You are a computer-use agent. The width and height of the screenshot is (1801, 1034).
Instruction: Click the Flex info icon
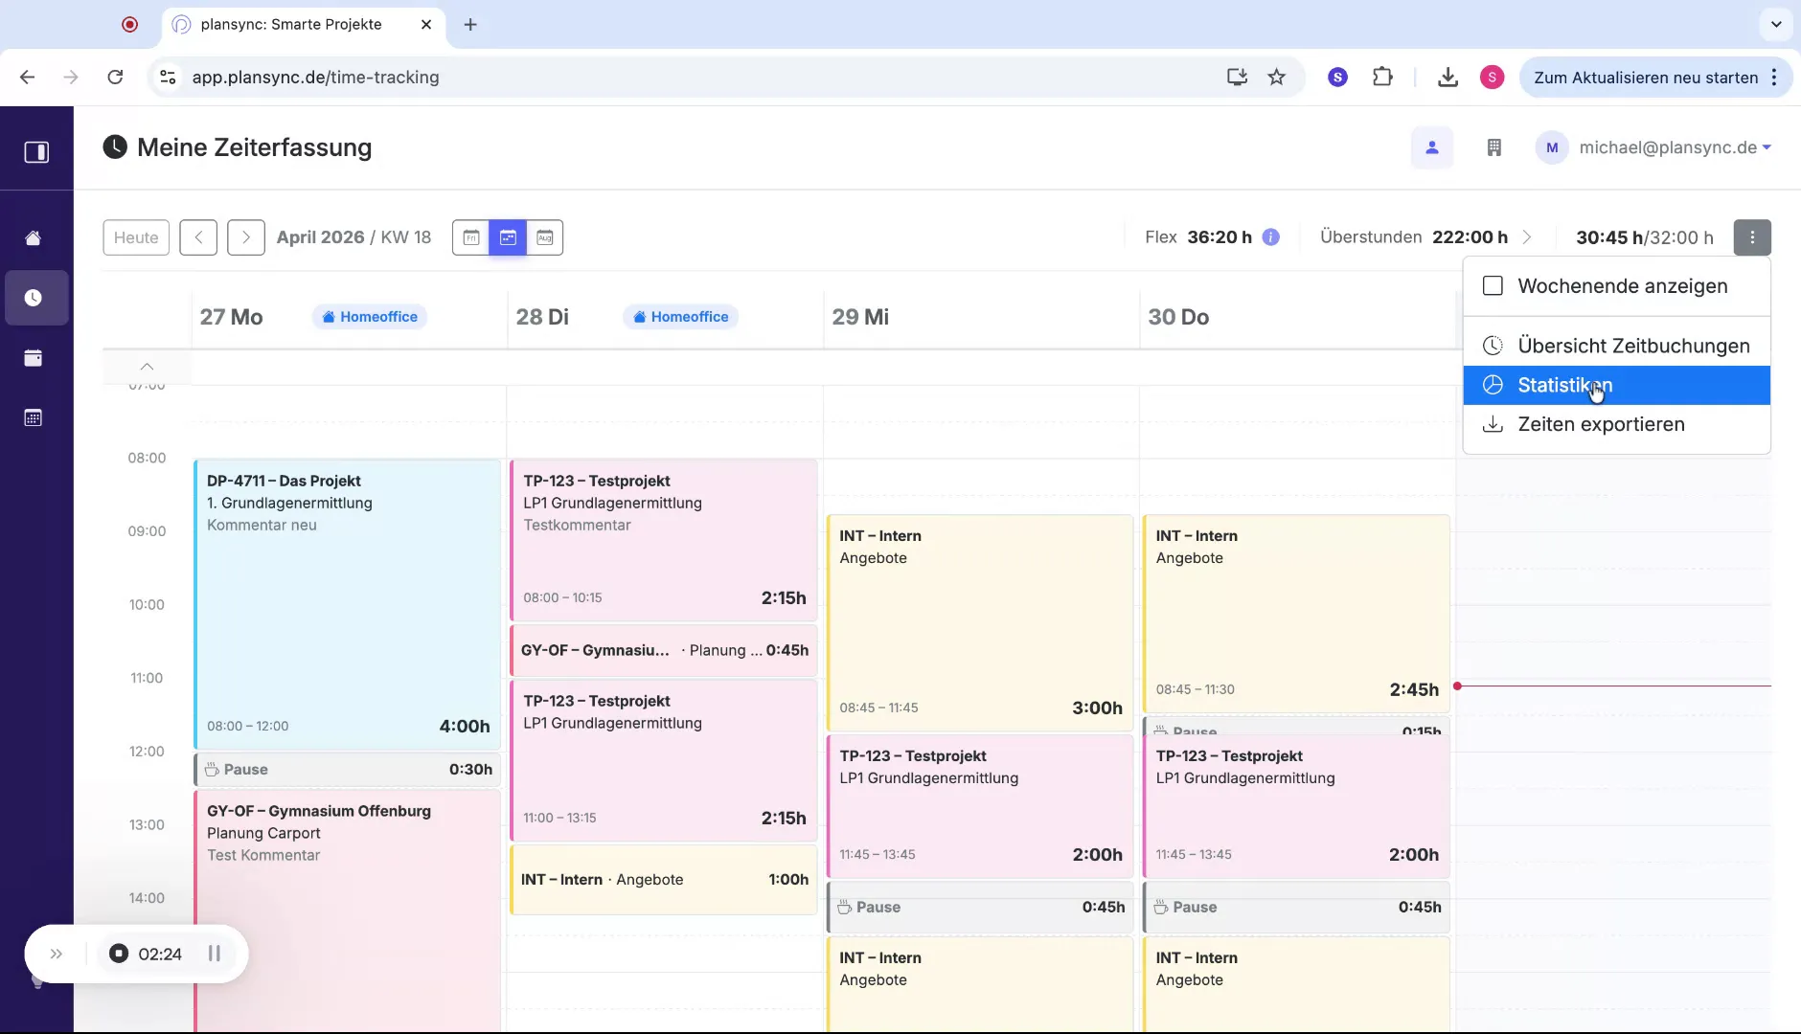pos(1271,237)
